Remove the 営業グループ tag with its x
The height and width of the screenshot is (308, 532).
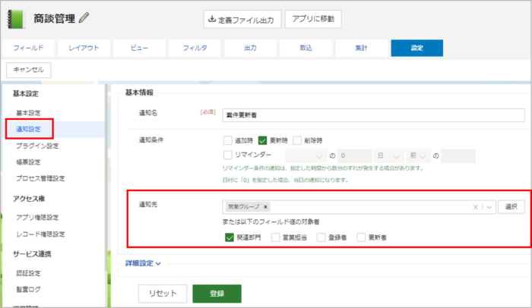coord(266,206)
